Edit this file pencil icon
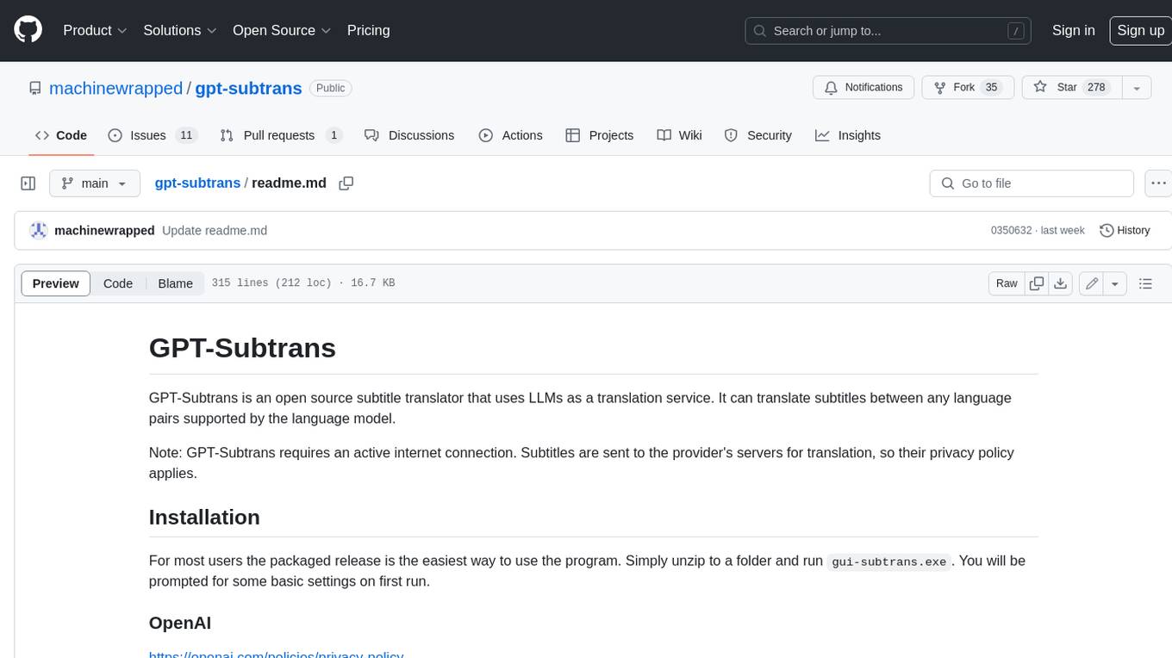Image resolution: width=1172 pixels, height=658 pixels. coord(1092,283)
